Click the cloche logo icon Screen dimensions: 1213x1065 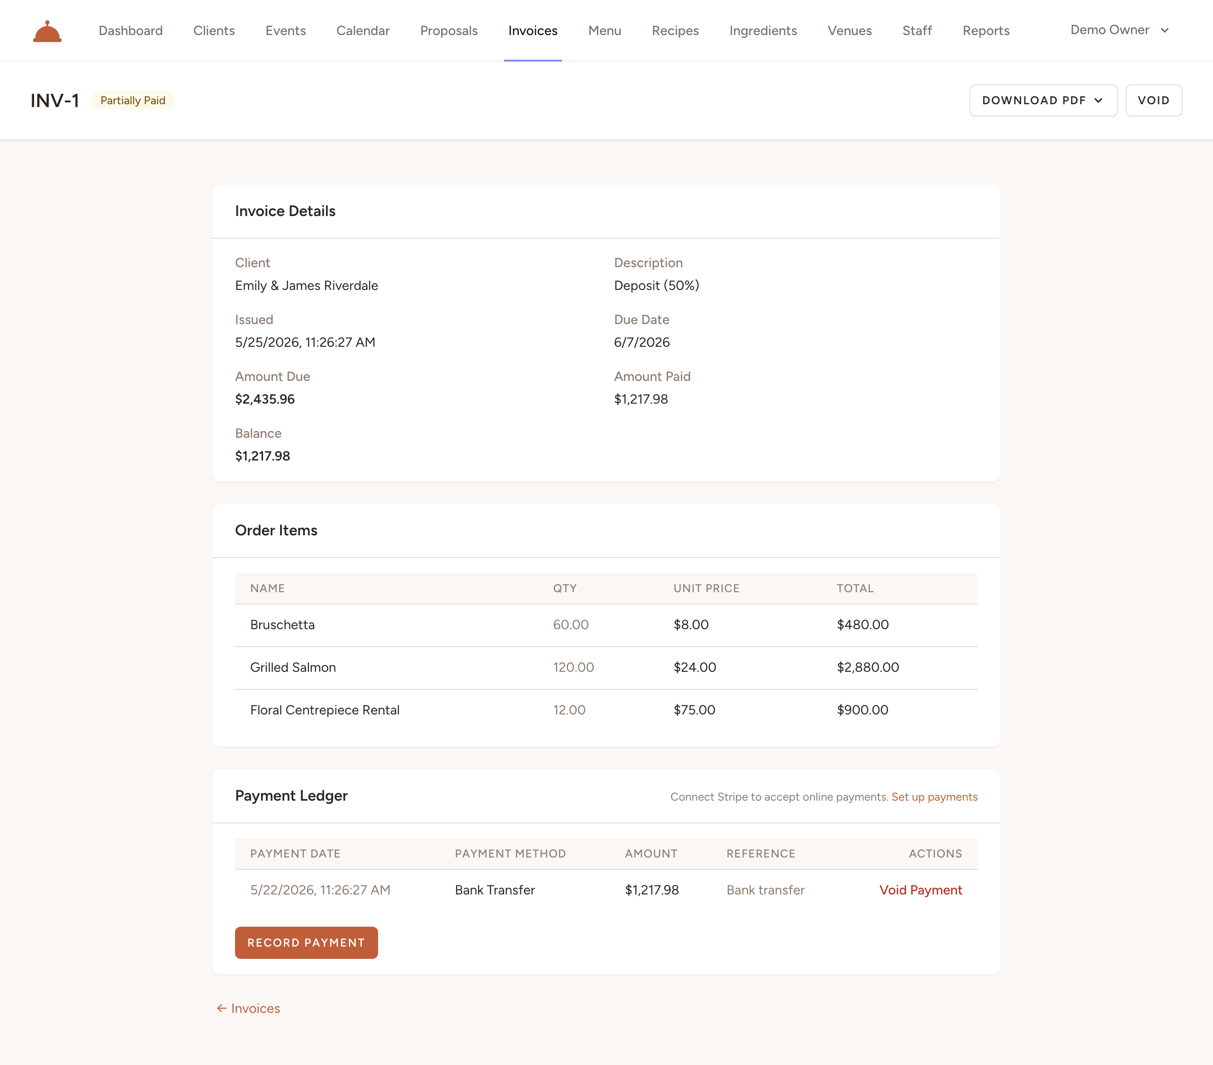pyautogui.click(x=47, y=31)
